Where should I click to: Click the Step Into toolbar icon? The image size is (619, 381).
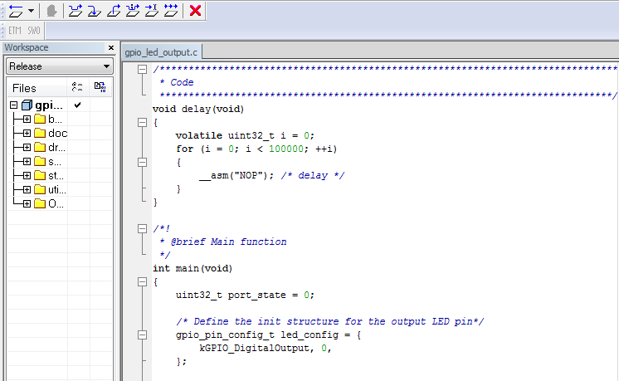point(95,11)
